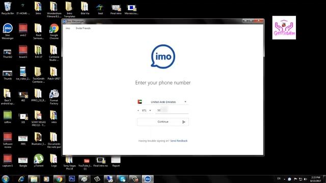The height and width of the screenshot is (183, 326).
Task: Select the Final intro video file on desktop
Action: click(x=116, y=9)
